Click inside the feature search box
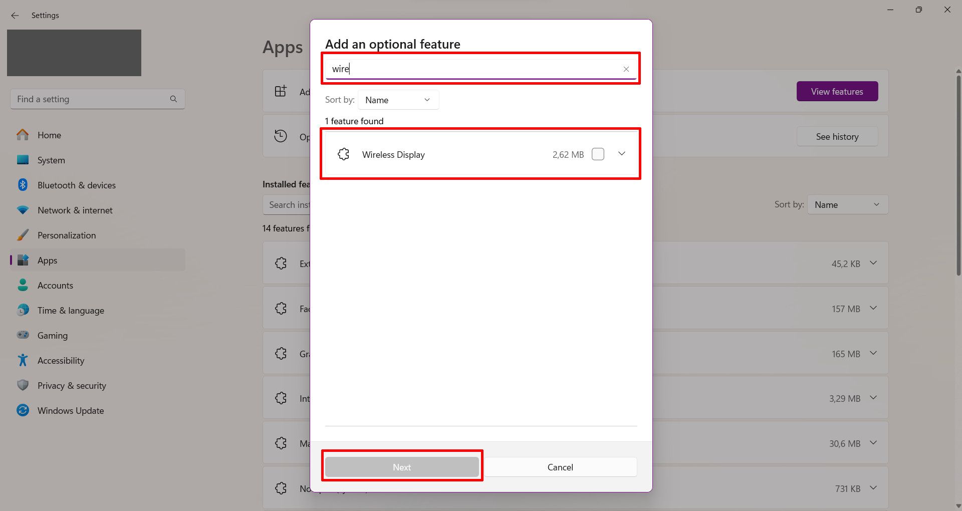Image resolution: width=962 pixels, height=511 pixels. (x=471, y=69)
